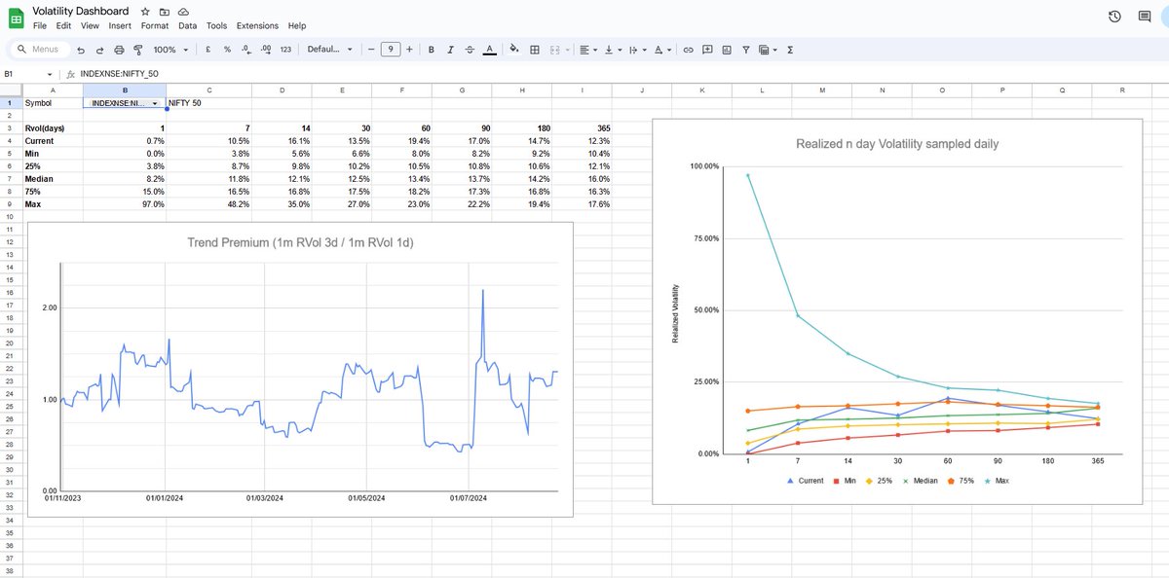
Task: Print the spreadsheet
Action: (x=119, y=50)
